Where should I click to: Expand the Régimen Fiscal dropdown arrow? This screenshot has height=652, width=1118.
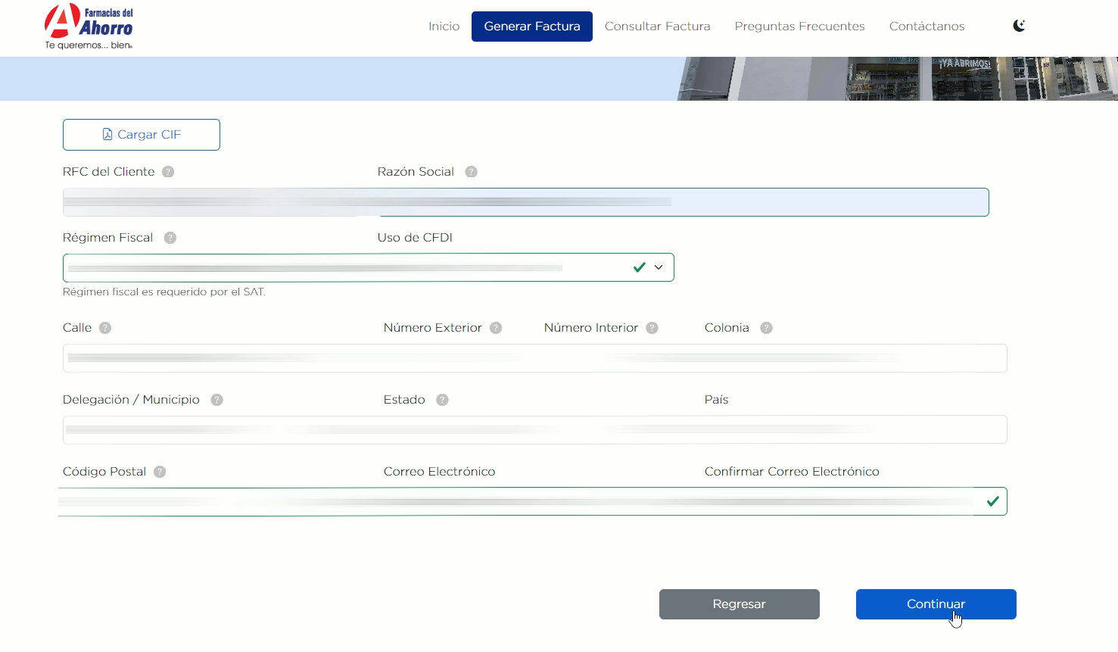click(x=659, y=267)
